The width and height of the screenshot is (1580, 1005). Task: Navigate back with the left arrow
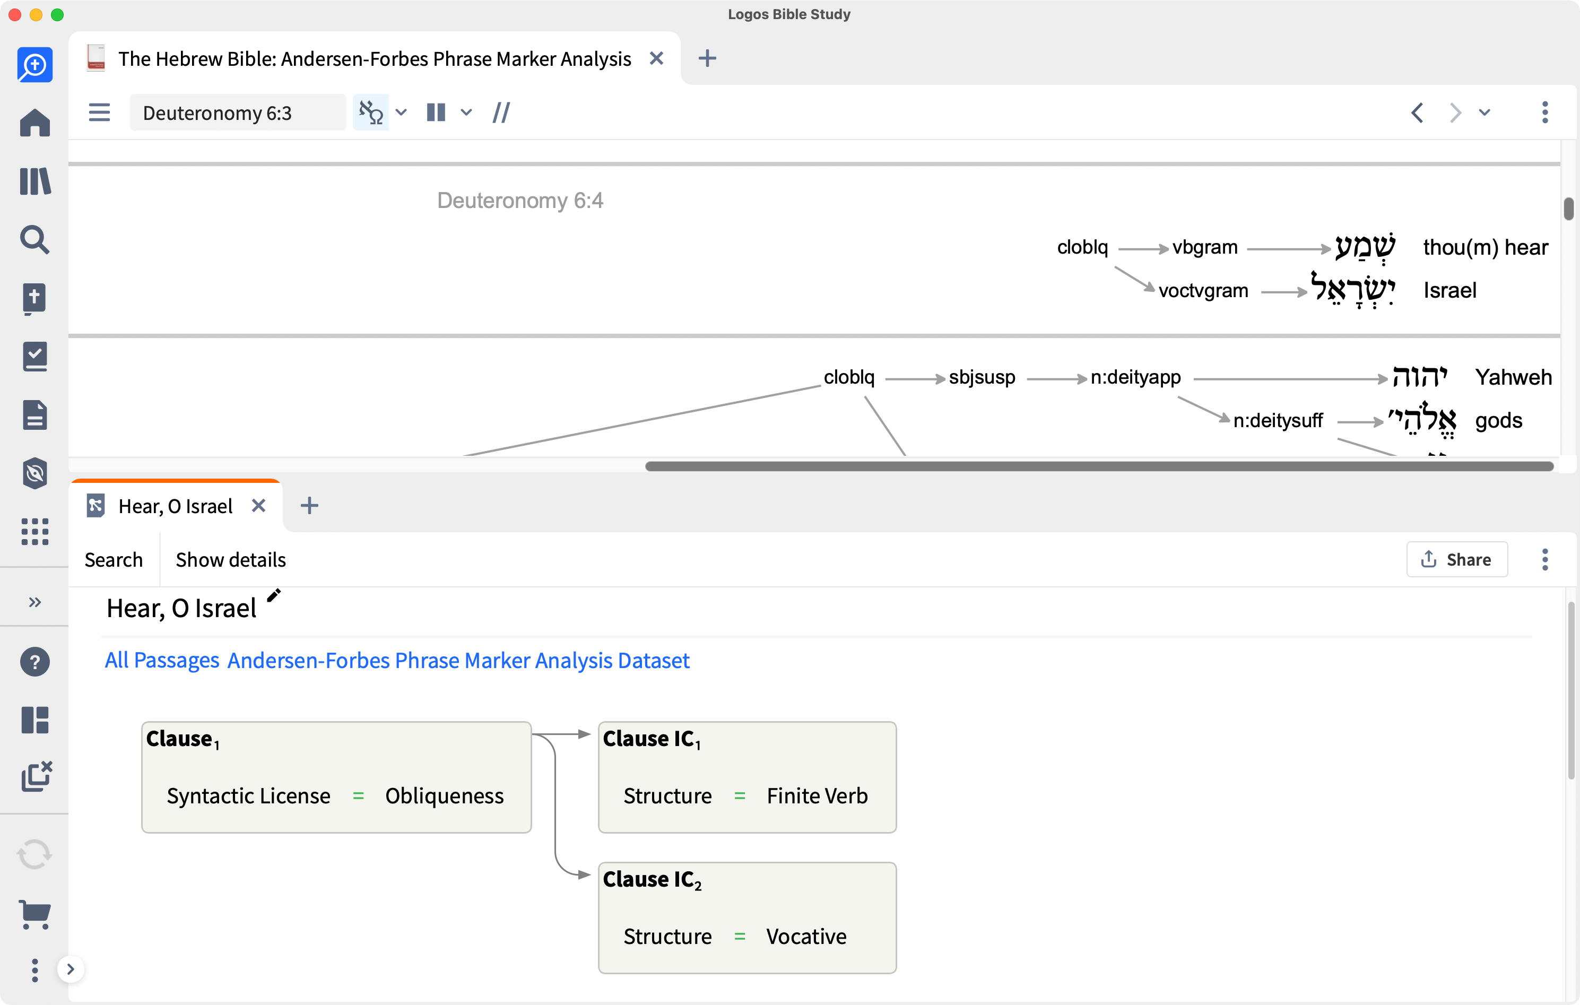(1417, 112)
